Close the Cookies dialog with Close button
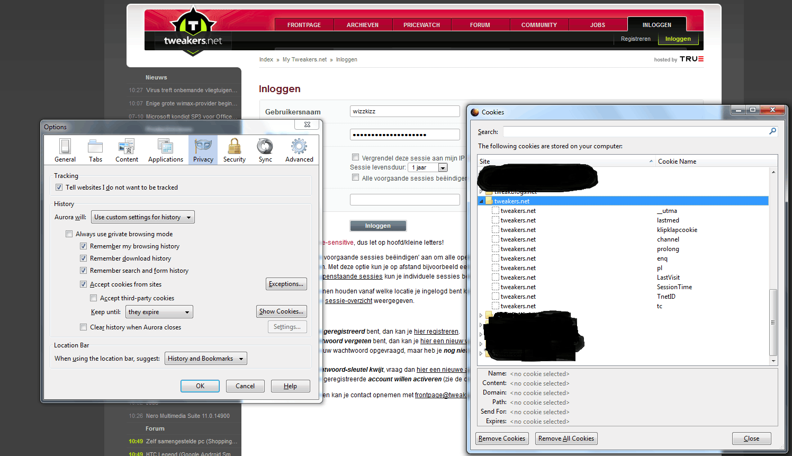This screenshot has width=792, height=456. (x=751, y=439)
